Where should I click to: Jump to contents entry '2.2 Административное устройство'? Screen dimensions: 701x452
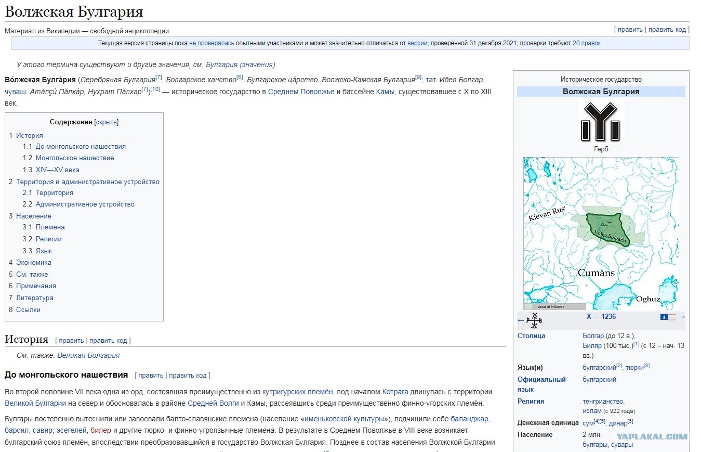78,204
